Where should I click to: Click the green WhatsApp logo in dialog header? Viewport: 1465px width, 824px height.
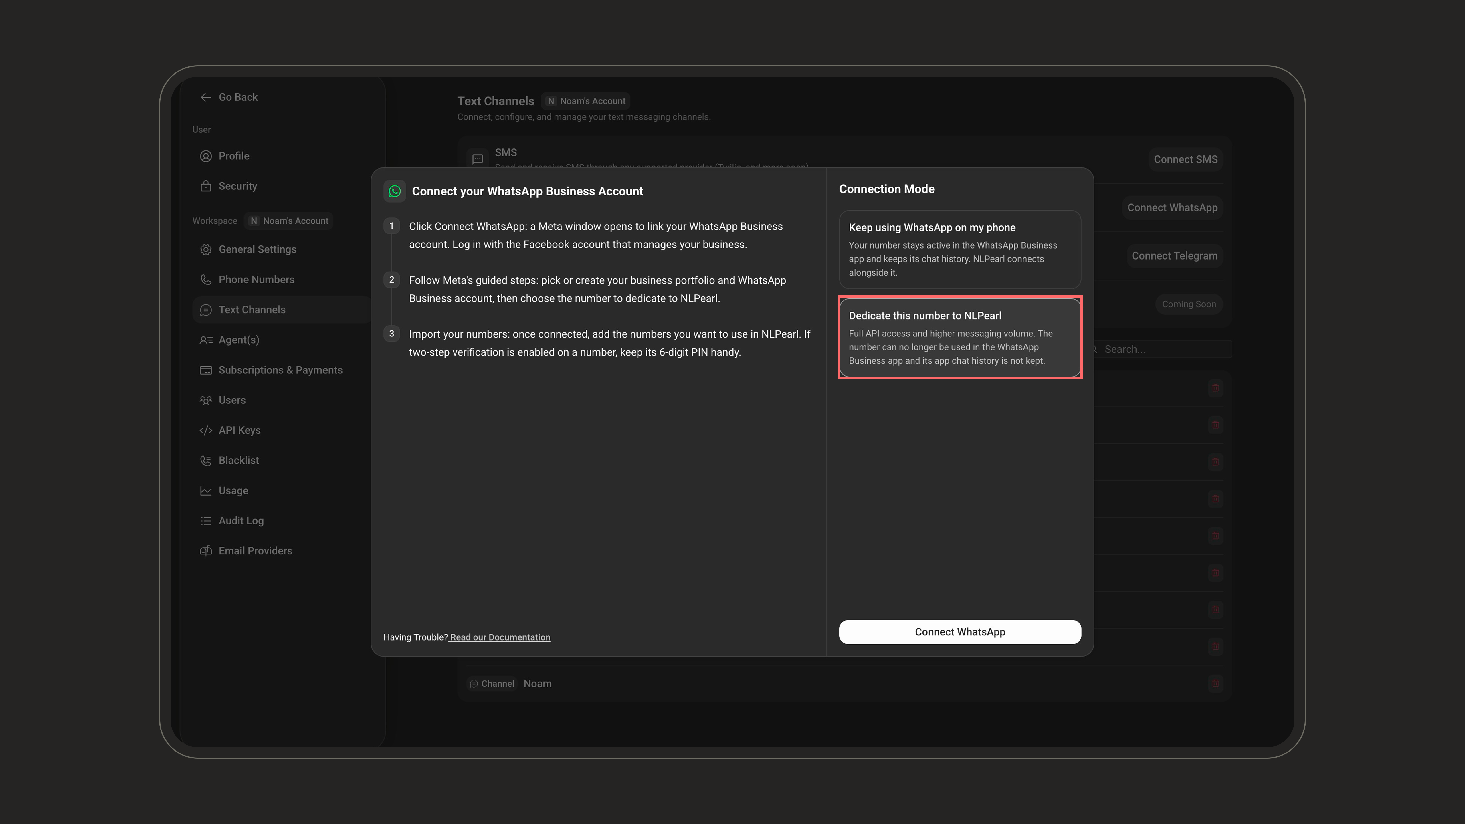[x=395, y=191]
